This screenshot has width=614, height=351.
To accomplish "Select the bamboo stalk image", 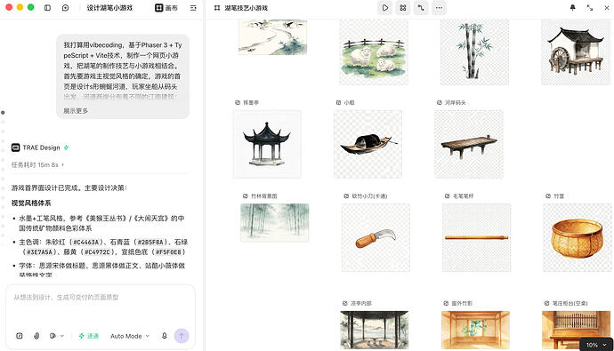I will tap(474, 52).
